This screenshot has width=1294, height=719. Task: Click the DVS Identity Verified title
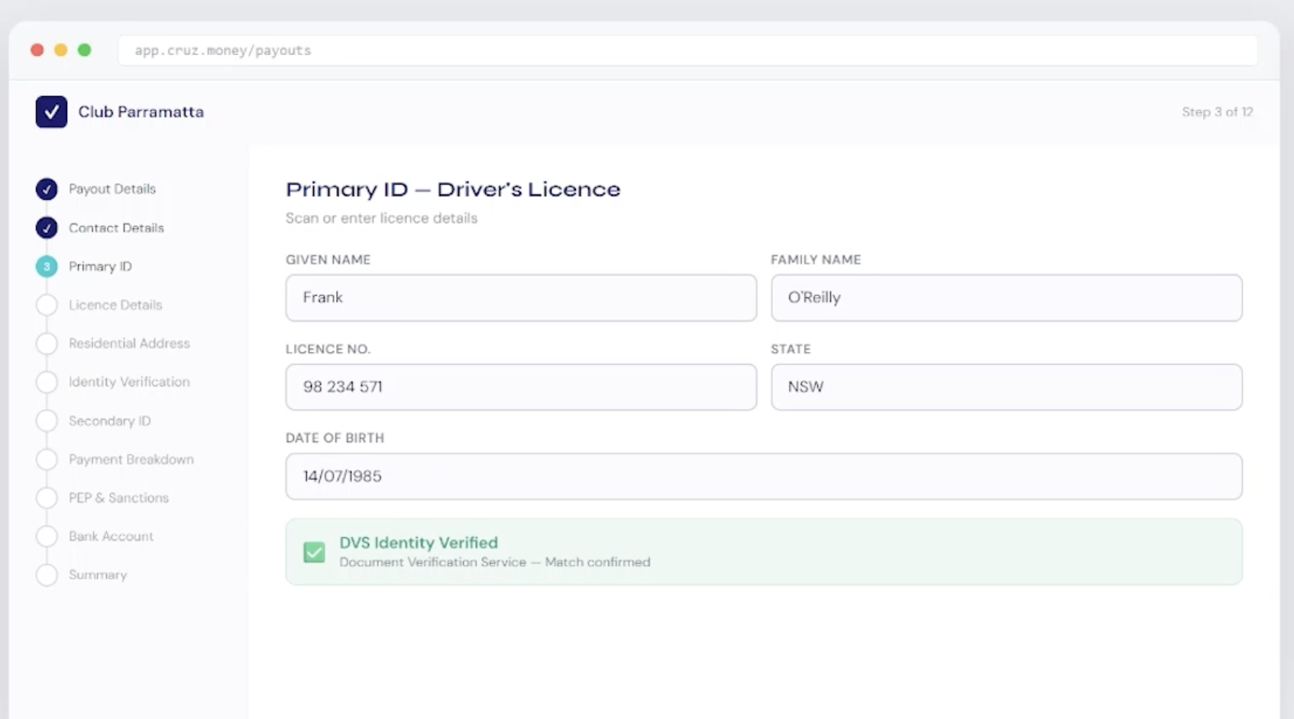(419, 543)
